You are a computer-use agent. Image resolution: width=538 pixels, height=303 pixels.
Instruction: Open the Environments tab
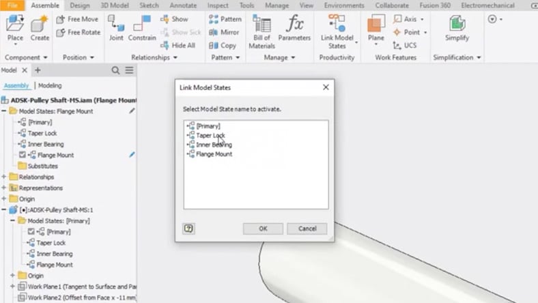[x=344, y=5]
